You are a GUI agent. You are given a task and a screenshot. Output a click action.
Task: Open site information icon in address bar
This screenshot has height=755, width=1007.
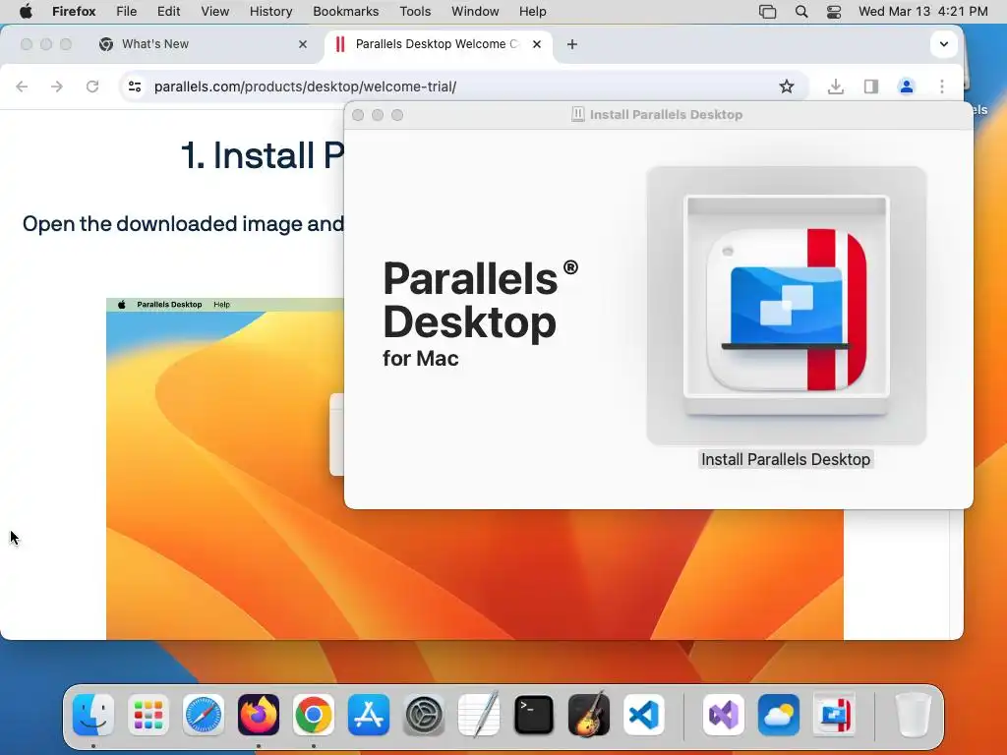134,87
